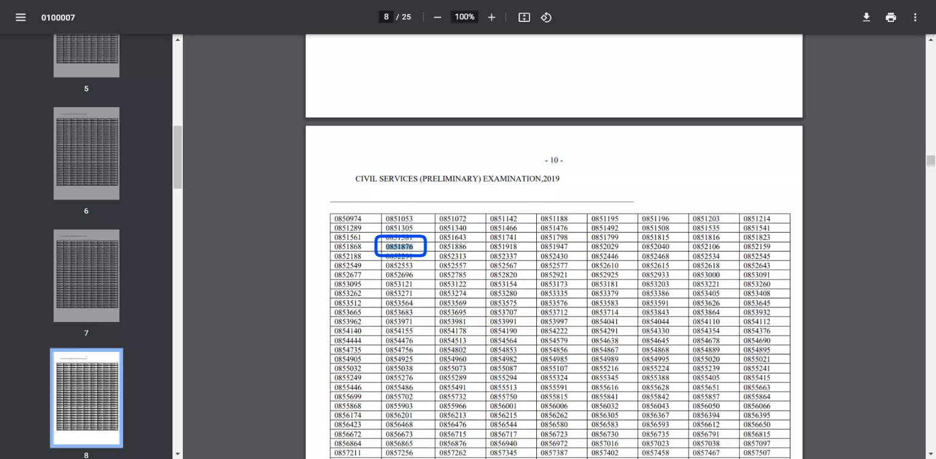
Task: Zoom in with the plus button
Action: [x=492, y=17]
